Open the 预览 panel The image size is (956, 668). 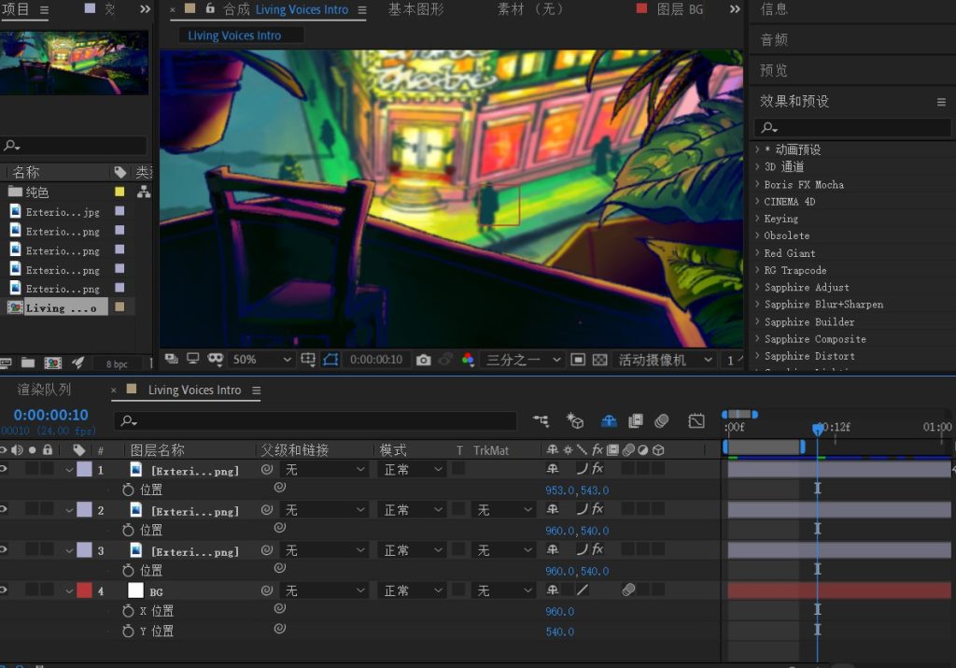(774, 70)
